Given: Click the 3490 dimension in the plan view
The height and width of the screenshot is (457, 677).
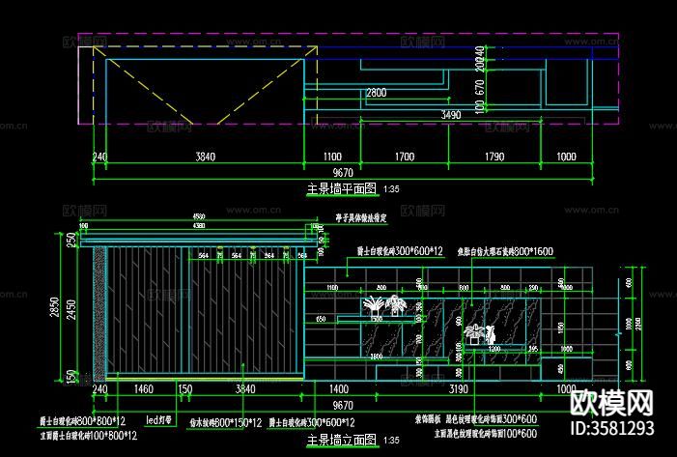Looking at the screenshot, I should [451, 115].
